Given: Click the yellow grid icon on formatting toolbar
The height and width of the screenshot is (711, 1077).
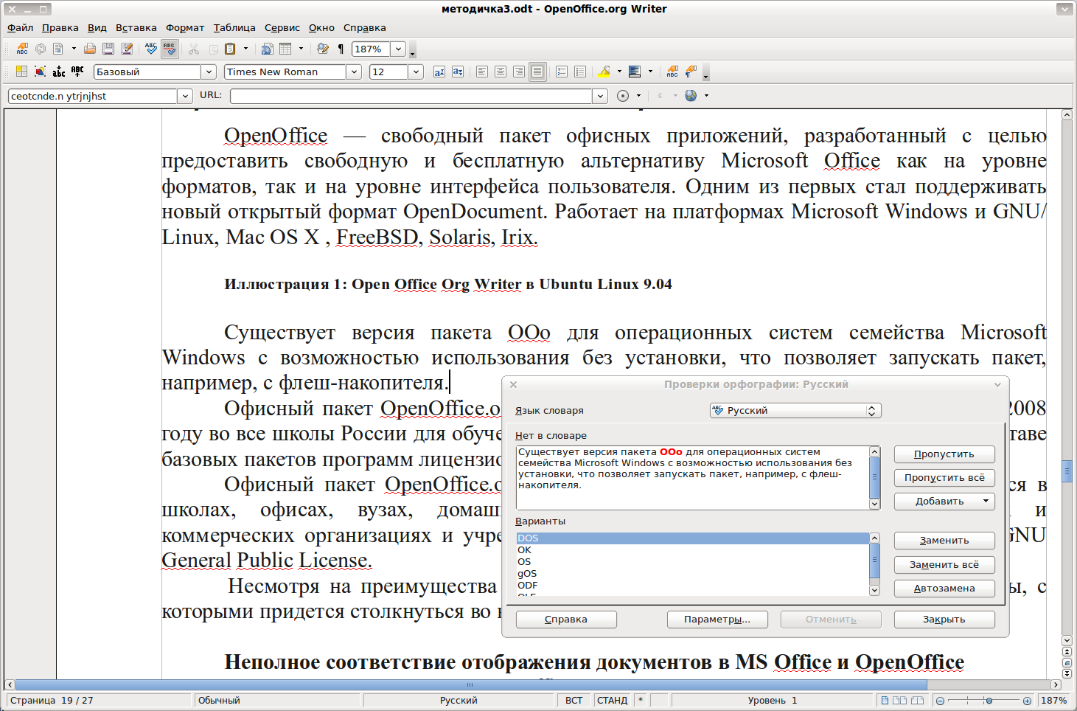Looking at the screenshot, I should pyautogui.click(x=21, y=72).
